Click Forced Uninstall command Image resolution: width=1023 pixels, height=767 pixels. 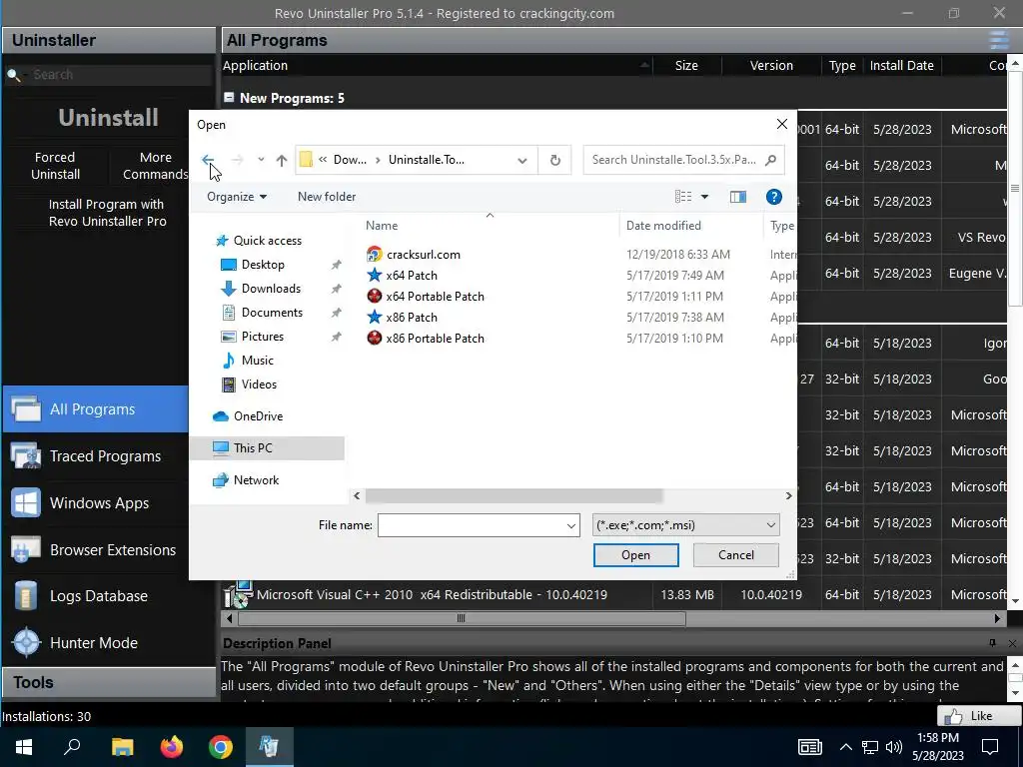tap(56, 166)
